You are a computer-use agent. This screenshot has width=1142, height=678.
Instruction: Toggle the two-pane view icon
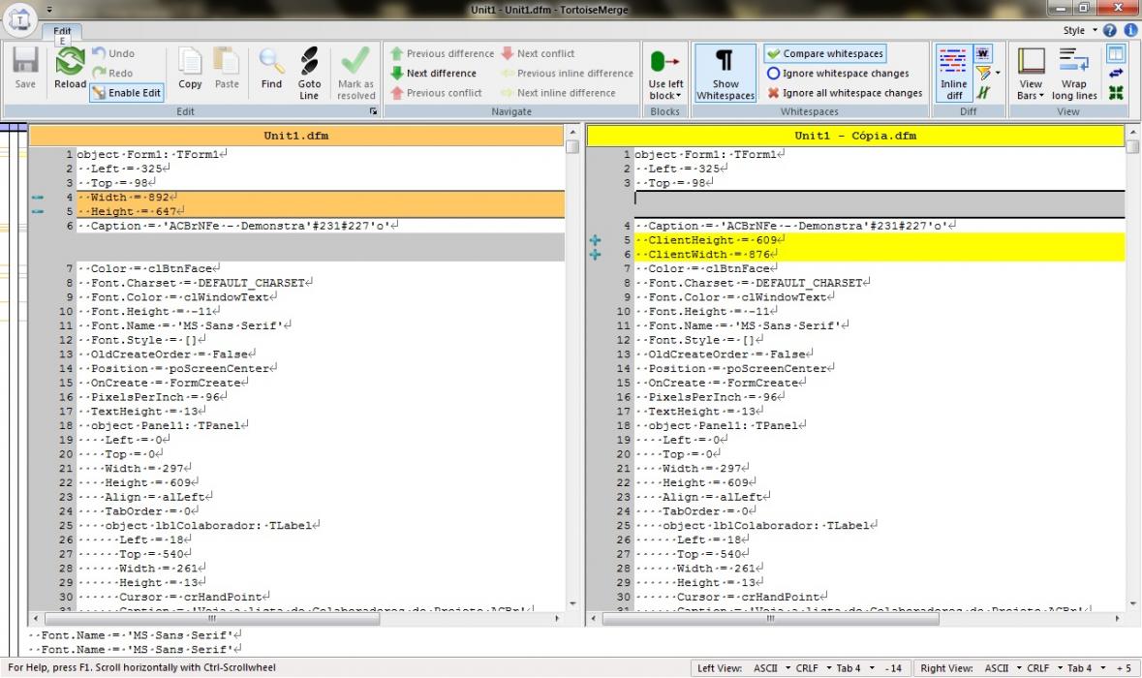pos(1115,53)
